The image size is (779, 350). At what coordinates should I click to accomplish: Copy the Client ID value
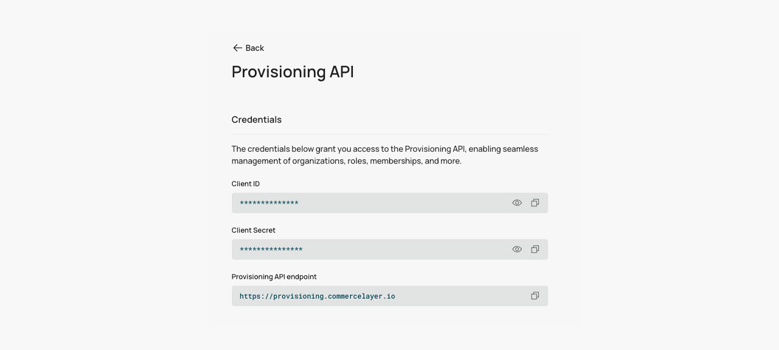(535, 203)
